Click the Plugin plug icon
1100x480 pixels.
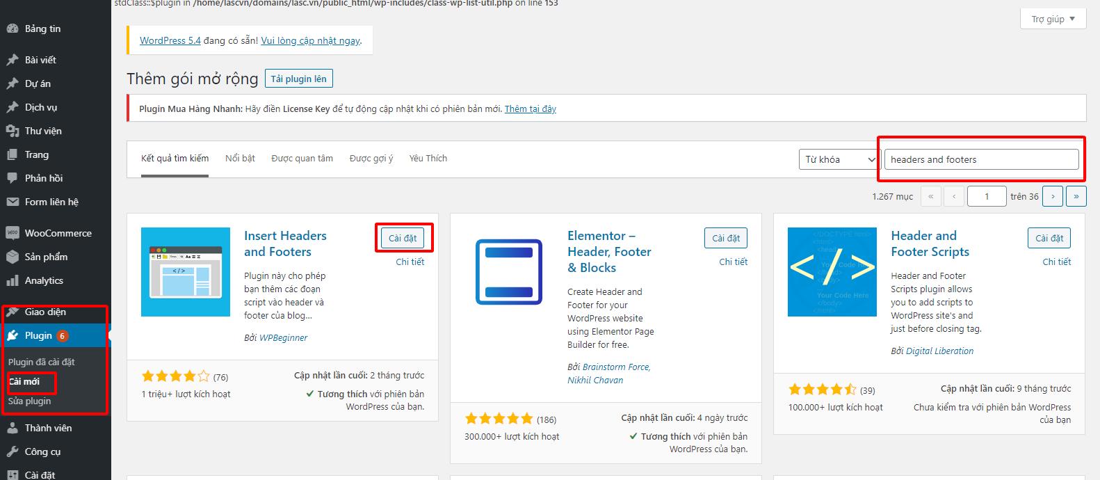(12, 335)
